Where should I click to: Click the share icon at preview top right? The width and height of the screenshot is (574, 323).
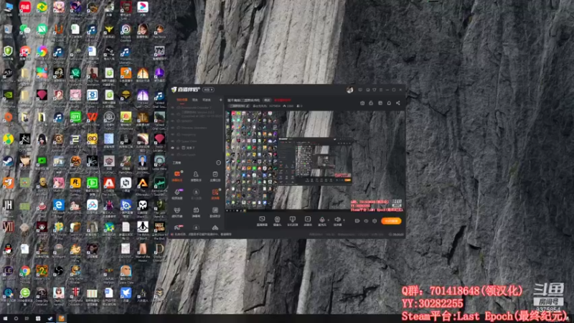coord(398,103)
